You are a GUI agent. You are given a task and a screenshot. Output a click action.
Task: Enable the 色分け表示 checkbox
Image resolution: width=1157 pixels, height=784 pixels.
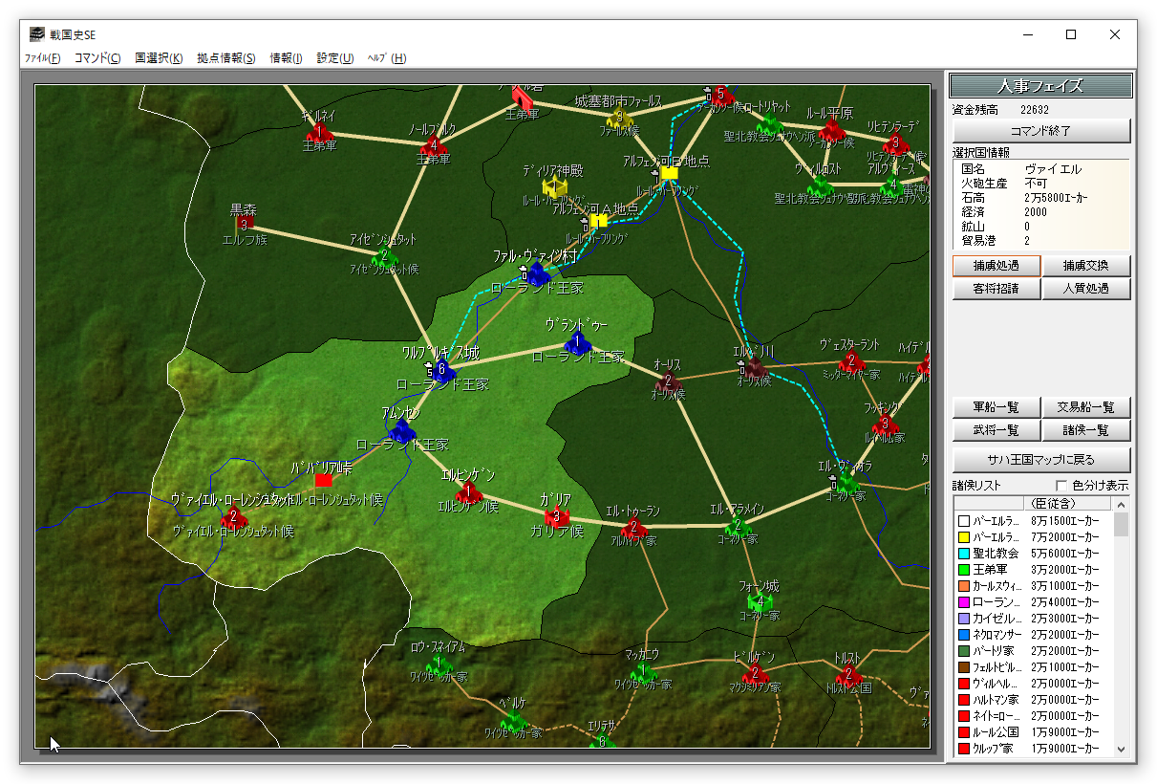coord(1061,486)
